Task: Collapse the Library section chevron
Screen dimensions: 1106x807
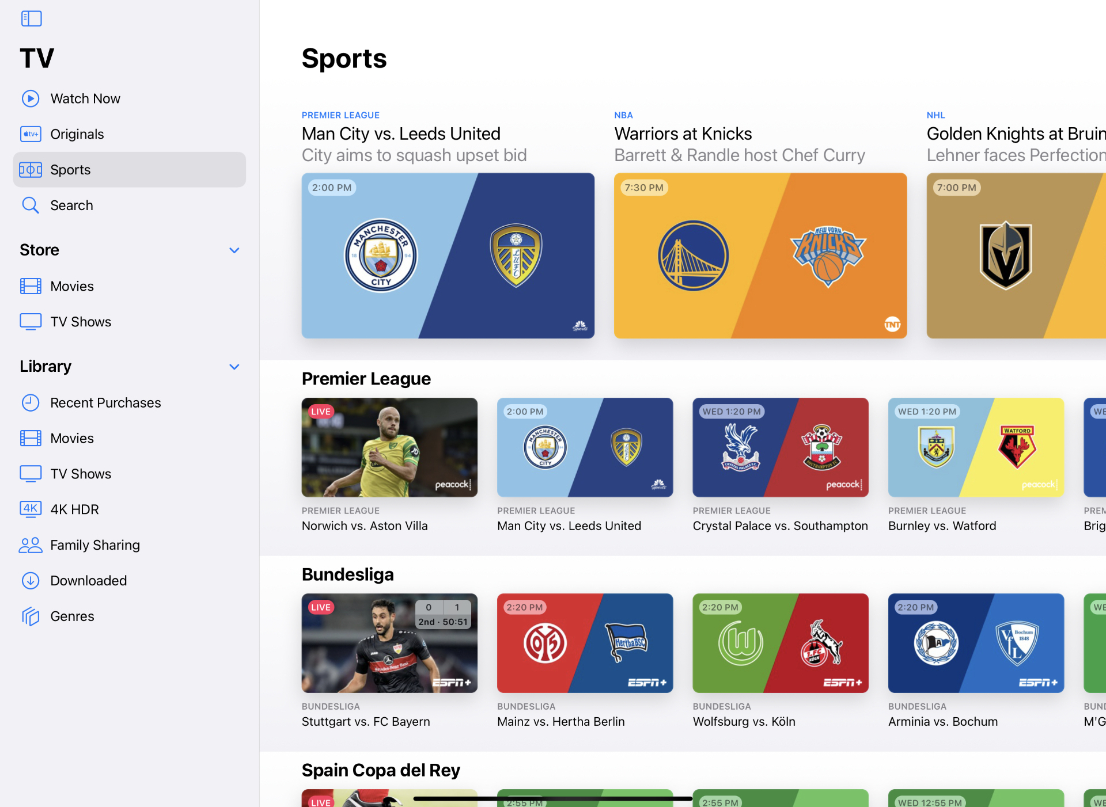Action: point(234,367)
